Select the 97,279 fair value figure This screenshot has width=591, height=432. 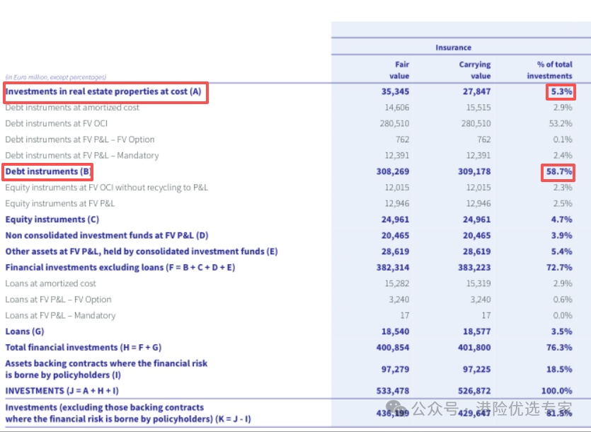pos(395,369)
